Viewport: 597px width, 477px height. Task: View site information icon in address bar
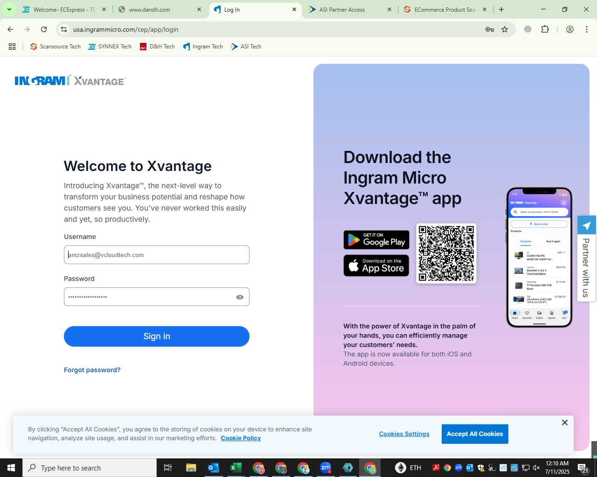tap(64, 29)
